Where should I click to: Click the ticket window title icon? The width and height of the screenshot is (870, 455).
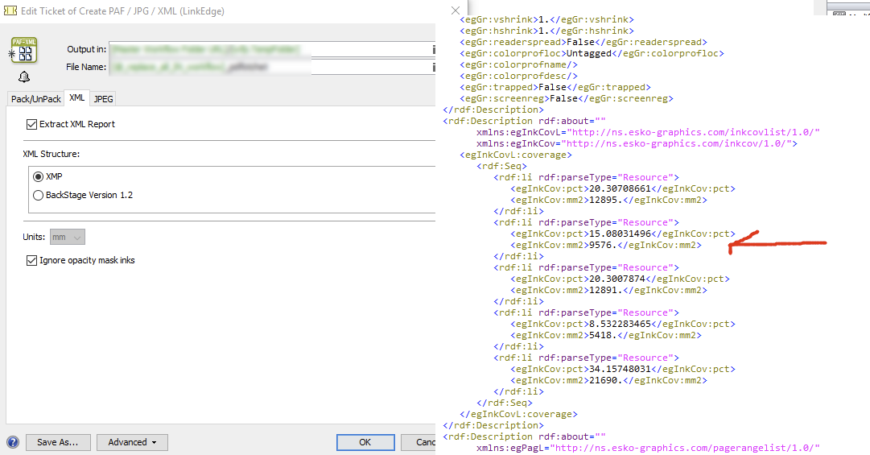pos(10,10)
